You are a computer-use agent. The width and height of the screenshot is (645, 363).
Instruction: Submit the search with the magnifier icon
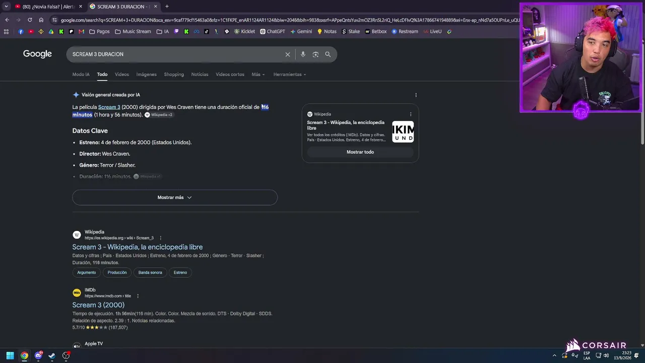(x=328, y=54)
